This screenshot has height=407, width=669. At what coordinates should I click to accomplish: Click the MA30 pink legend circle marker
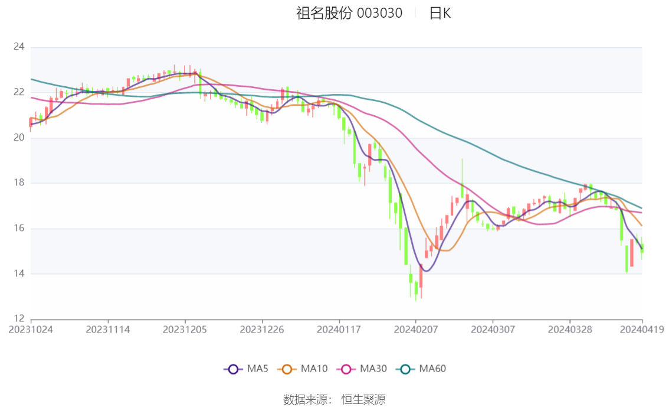(x=347, y=369)
